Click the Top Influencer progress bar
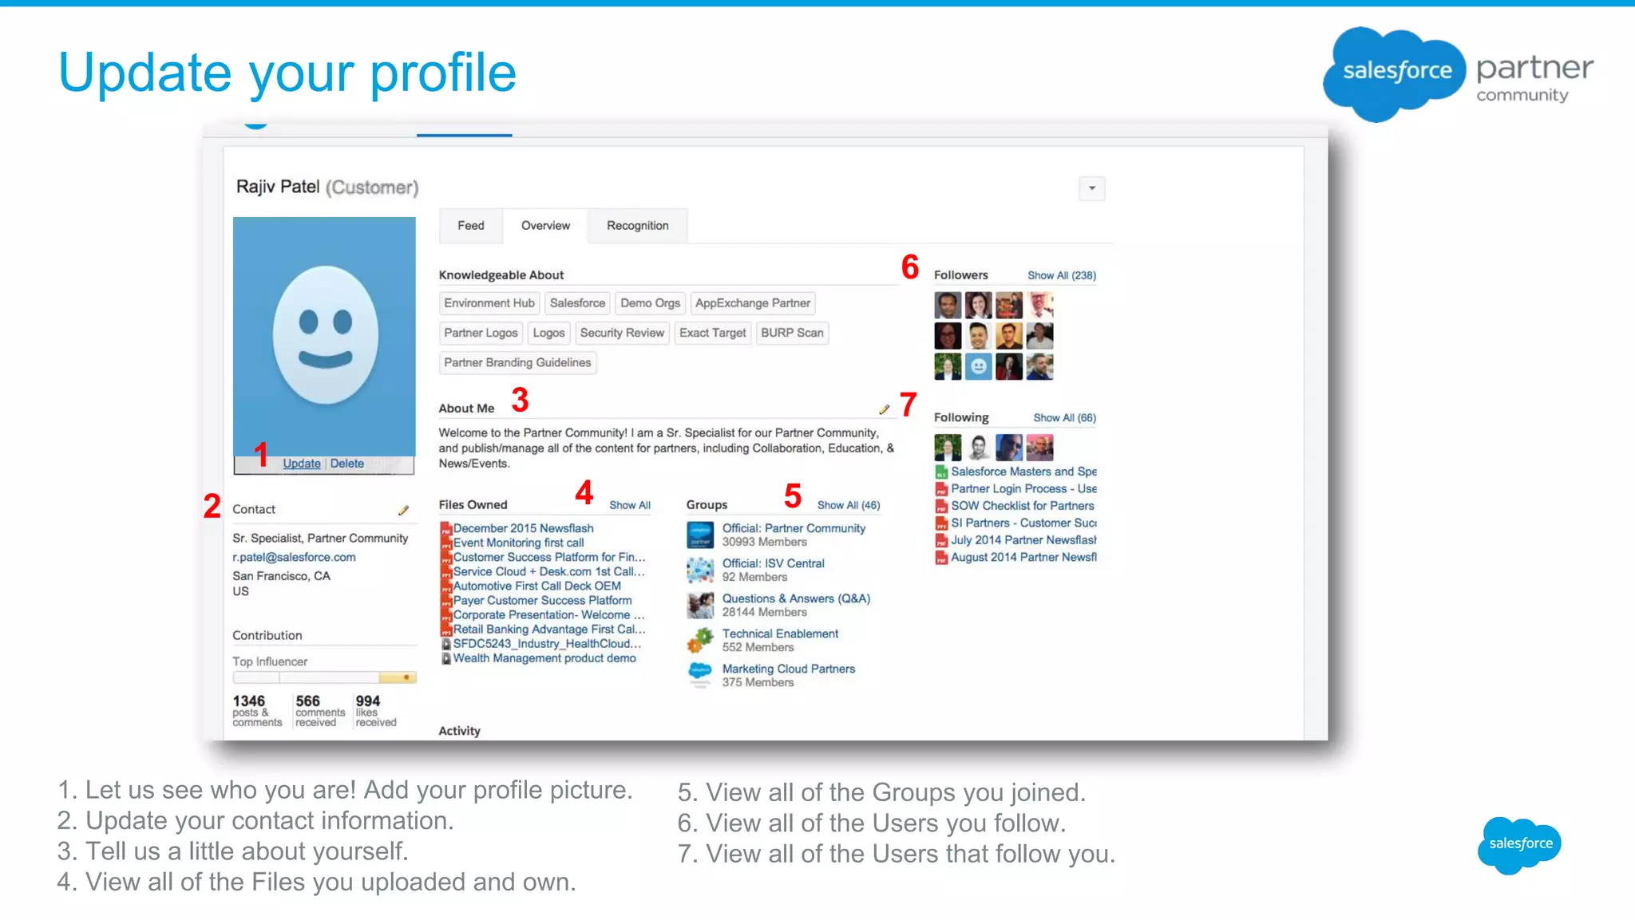This screenshot has height=920, width=1635. pyautogui.click(x=324, y=677)
